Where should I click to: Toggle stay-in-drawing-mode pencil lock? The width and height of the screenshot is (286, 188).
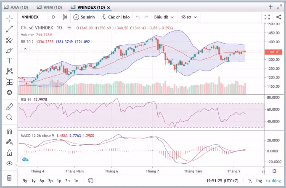click(x=10, y=142)
